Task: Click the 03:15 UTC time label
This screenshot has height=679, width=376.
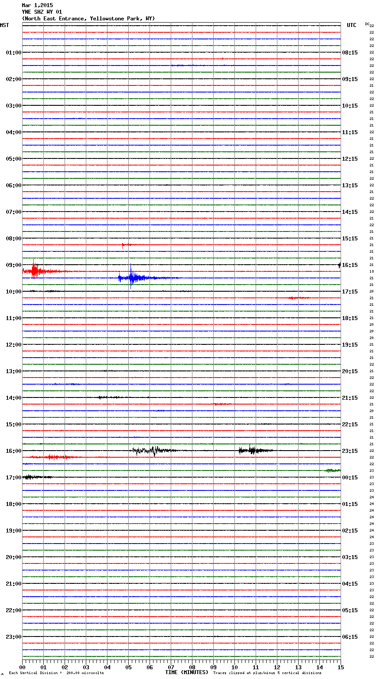Action: click(x=350, y=557)
